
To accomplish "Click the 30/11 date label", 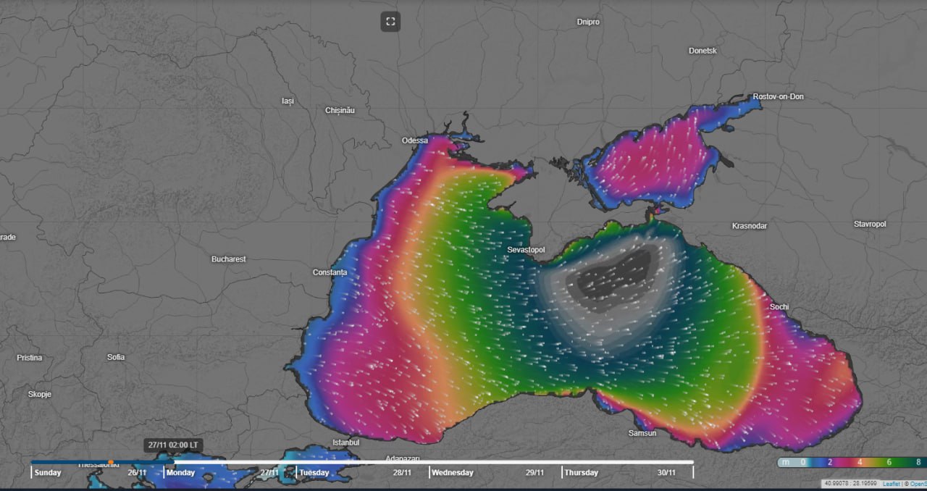I will [666, 473].
